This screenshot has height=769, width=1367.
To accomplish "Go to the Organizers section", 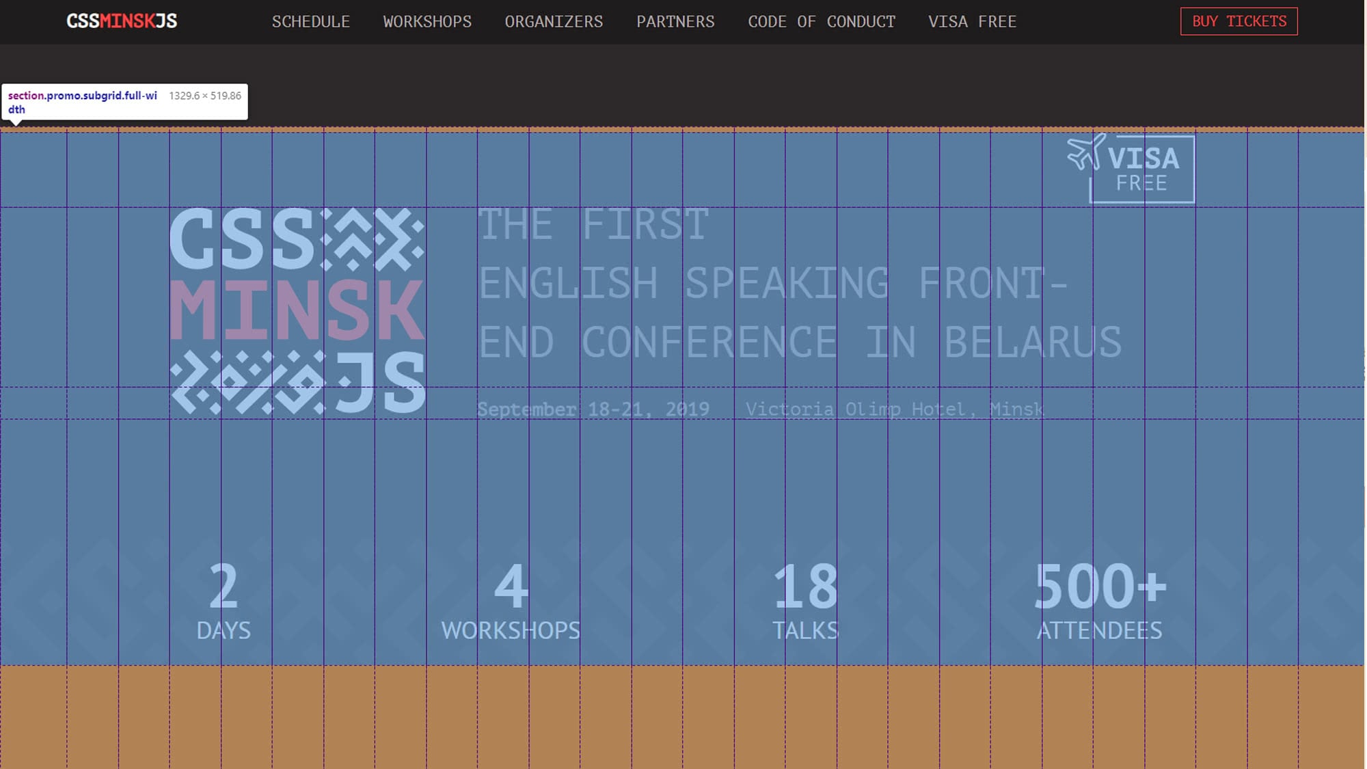I will point(554,22).
